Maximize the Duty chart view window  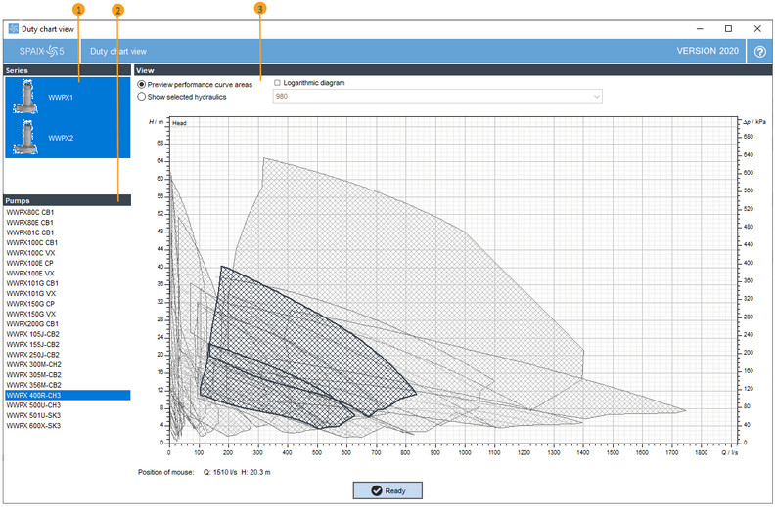coord(728,29)
